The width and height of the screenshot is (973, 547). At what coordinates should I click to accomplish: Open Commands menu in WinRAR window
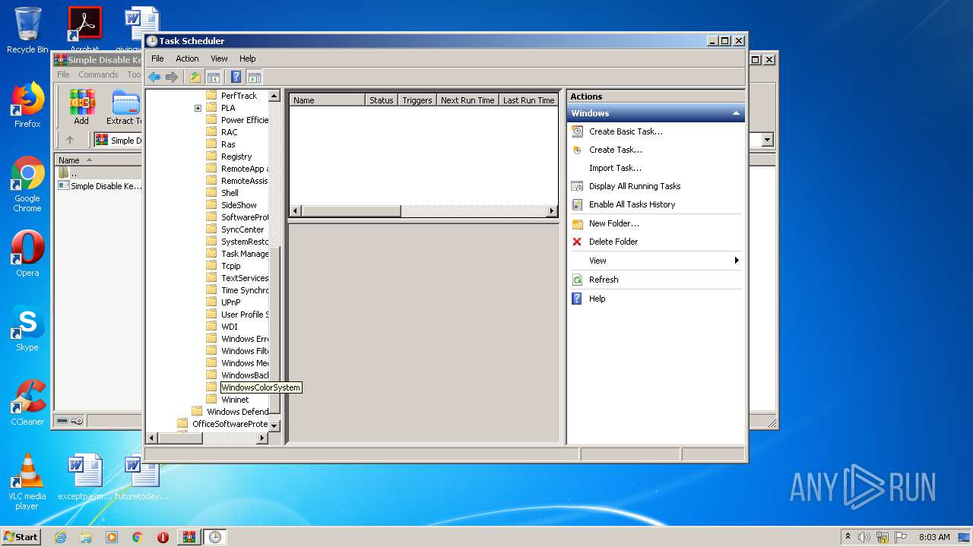98,74
